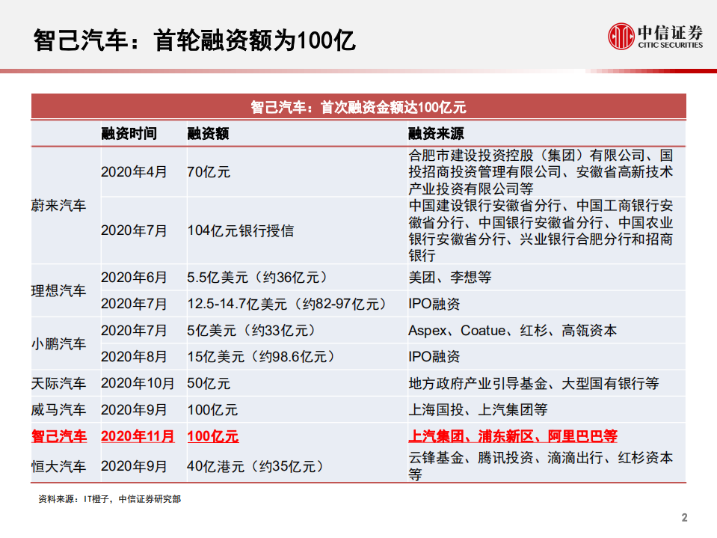Open the 融资时间 column header

128,134
